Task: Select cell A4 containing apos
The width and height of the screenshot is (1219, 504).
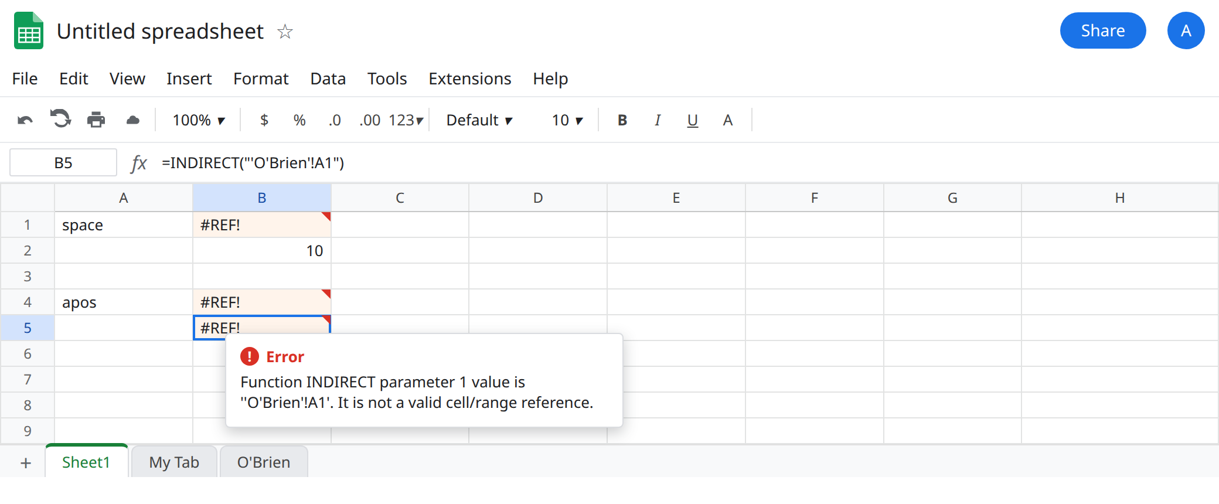Action: click(x=124, y=302)
